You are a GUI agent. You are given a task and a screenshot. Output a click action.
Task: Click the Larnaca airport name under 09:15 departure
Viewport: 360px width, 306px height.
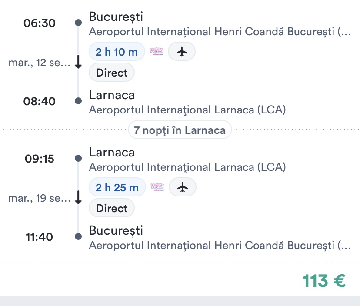pos(187,167)
